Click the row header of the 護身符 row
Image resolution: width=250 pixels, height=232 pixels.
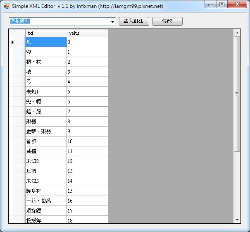click(x=17, y=191)
